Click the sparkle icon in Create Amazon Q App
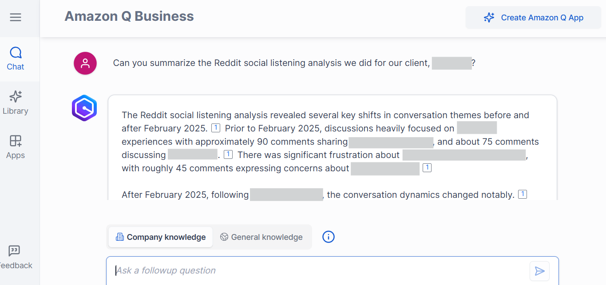The width and height of the screenshot is (606, 285). point(489,18)
